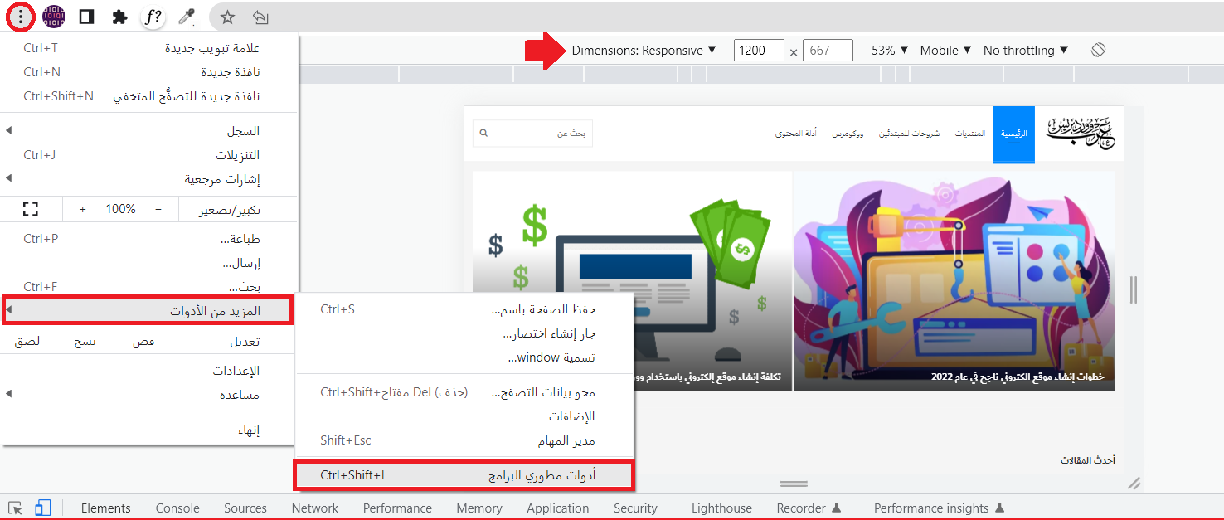
Task: Click fullscreen icon in zoom row
Action: [x=31, y=209]
